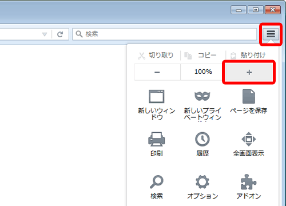Click the zoom out minus button
This screenshot has width=286, height=206.
point(157,72)
